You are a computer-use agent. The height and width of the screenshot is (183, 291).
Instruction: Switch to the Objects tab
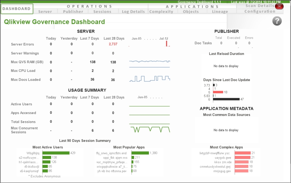(x=191, y=12)
